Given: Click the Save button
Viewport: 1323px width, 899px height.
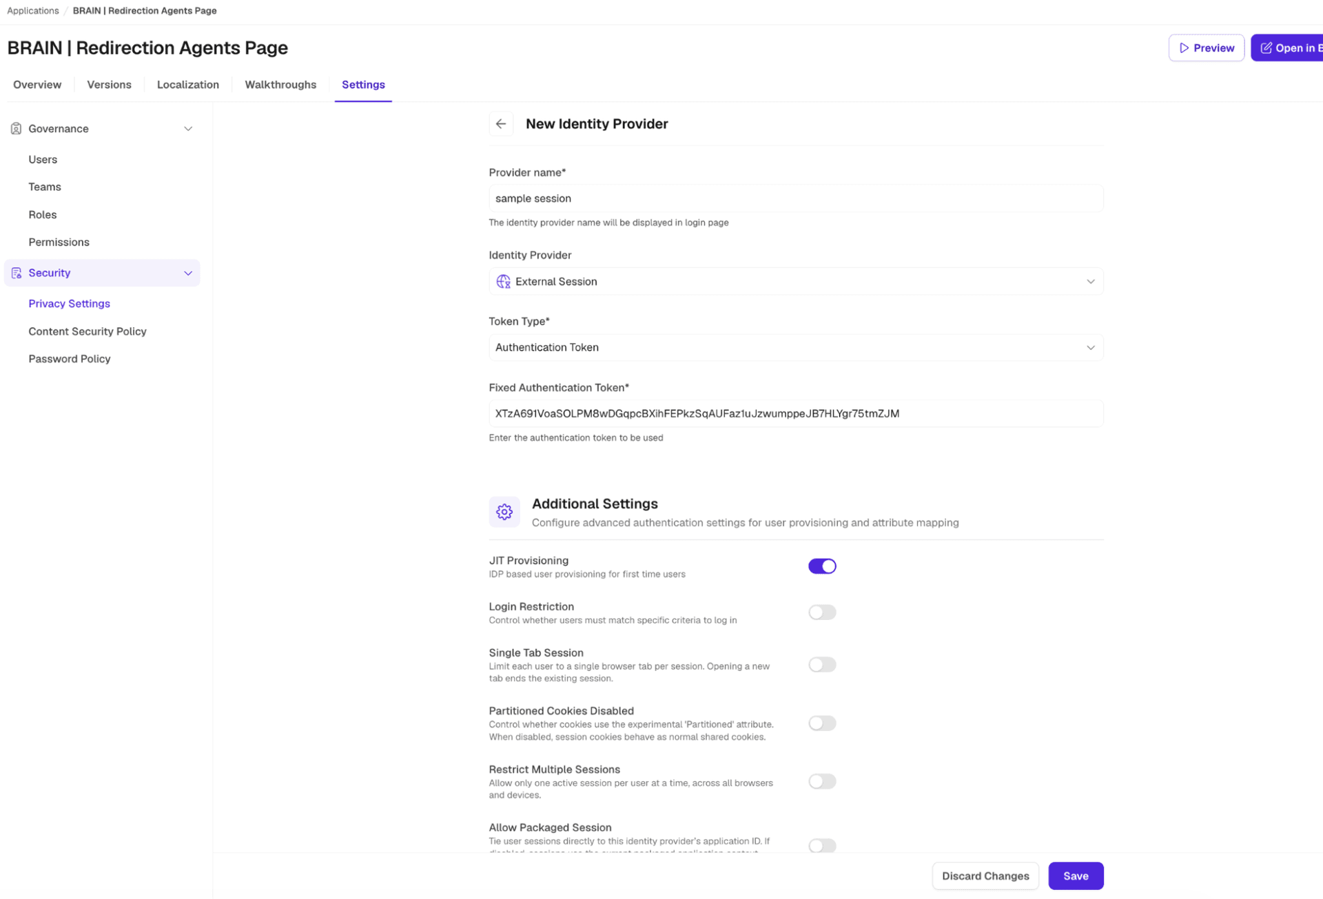Looking at the screenshot, I should coord(1076,876).
